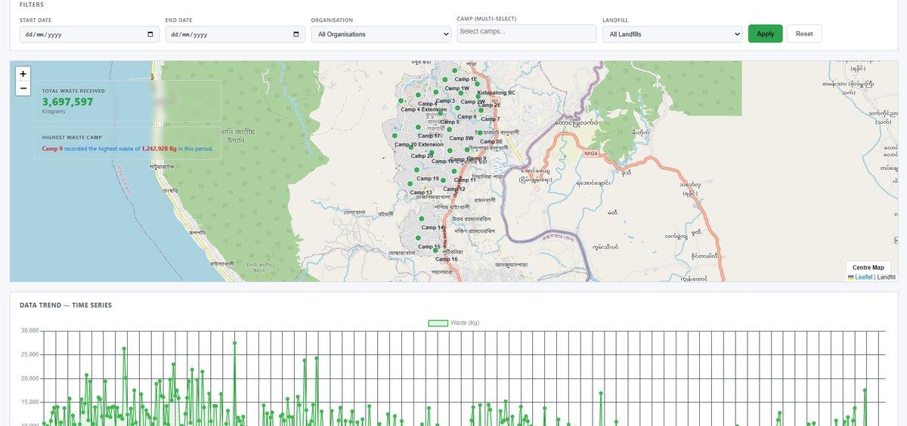Click the green map marker for Camp 16
The image size is (907, 426).
(x=435, y=250)
